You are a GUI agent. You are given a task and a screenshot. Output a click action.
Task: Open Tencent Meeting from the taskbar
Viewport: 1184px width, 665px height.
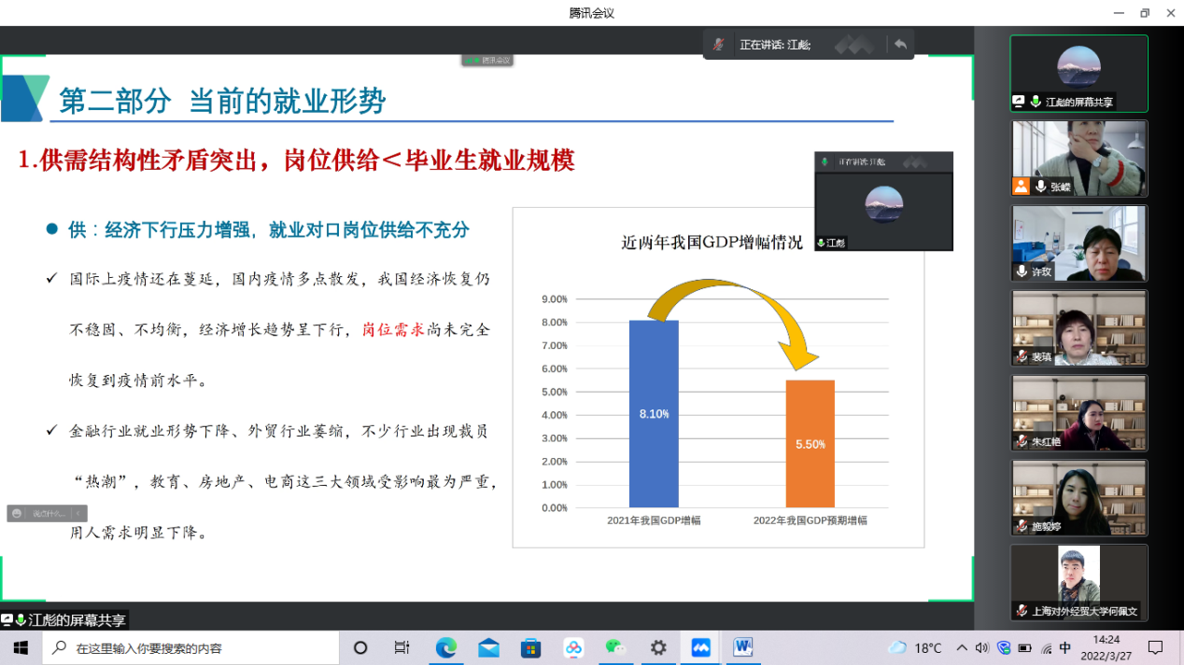700,647
